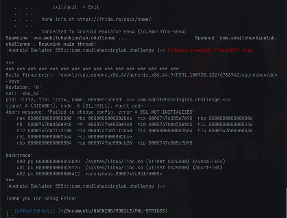287x218 pixels.
Task: Select the red Process crashed Trace/BPT trap message
Action: [x=210, y=50]
